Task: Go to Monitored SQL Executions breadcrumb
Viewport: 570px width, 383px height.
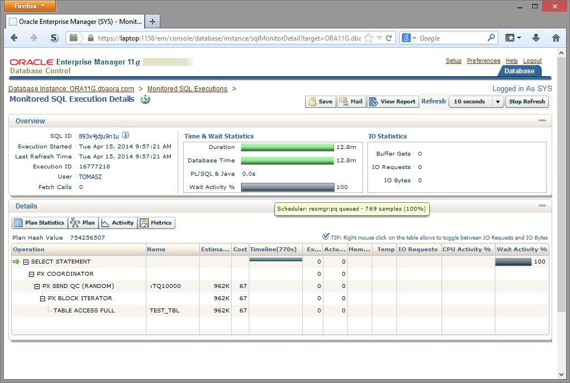Action: [187, 88]
